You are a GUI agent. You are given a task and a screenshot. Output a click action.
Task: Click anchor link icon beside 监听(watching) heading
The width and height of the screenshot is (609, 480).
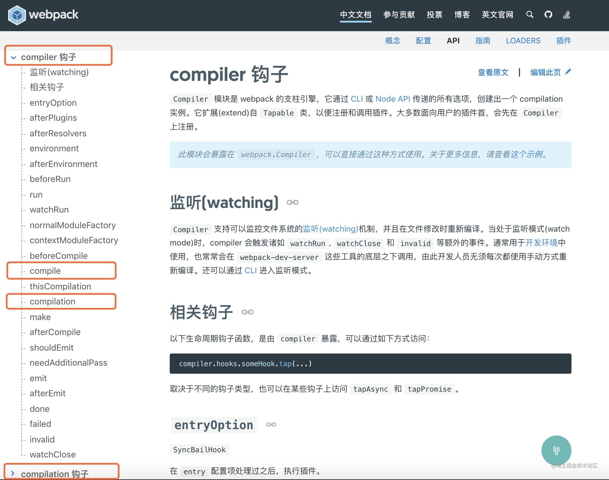pos(293,202)
